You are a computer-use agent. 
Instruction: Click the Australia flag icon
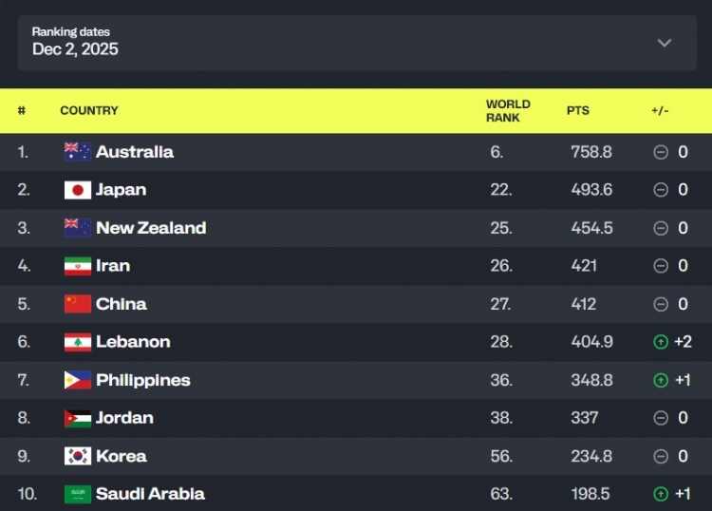[78, 152]
